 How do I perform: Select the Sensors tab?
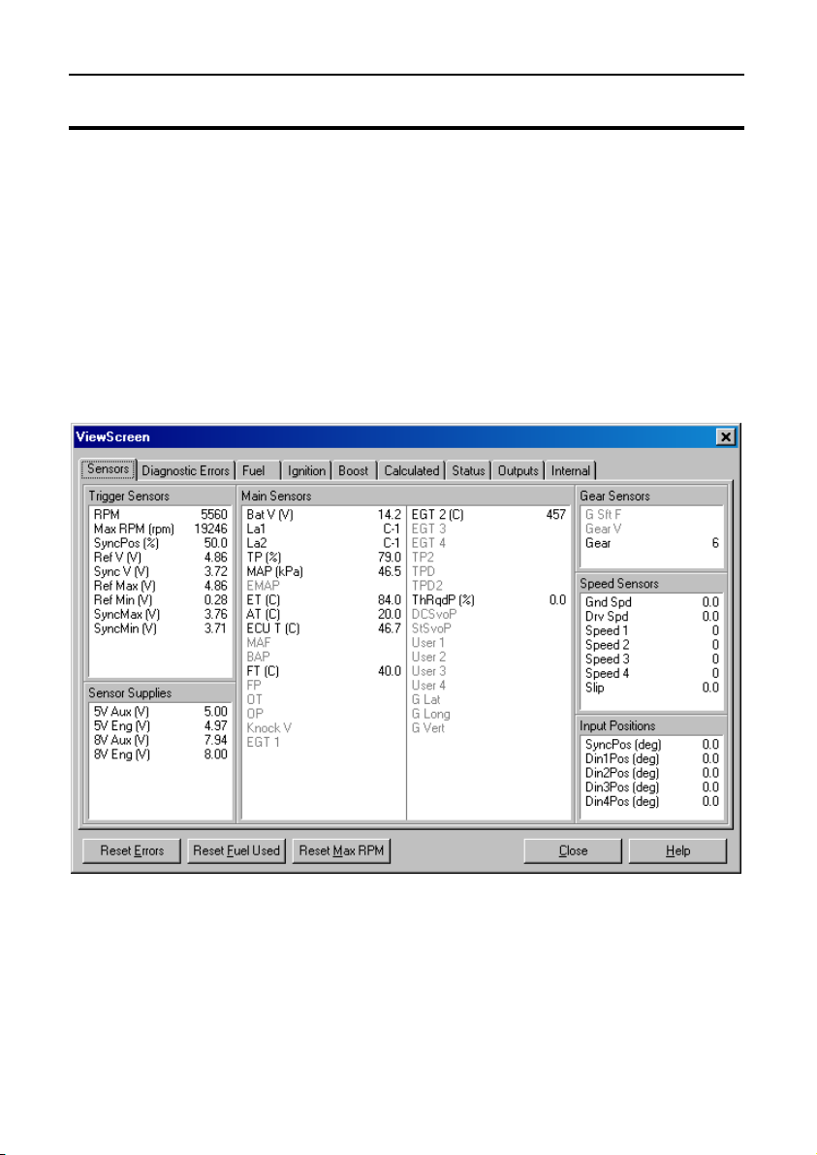click(108, 469)
